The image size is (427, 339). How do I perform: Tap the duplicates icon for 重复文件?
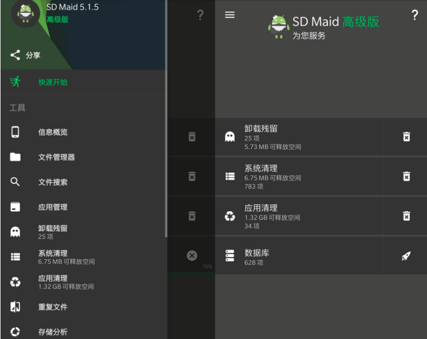click(x=15, y=306)
